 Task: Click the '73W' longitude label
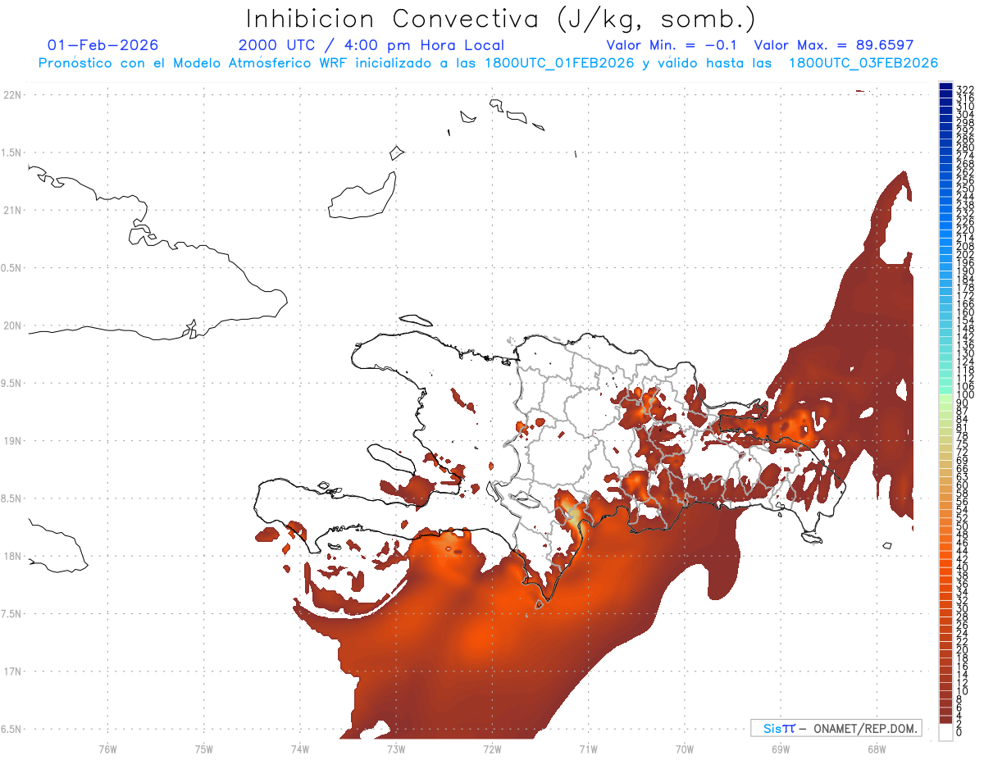396,749
